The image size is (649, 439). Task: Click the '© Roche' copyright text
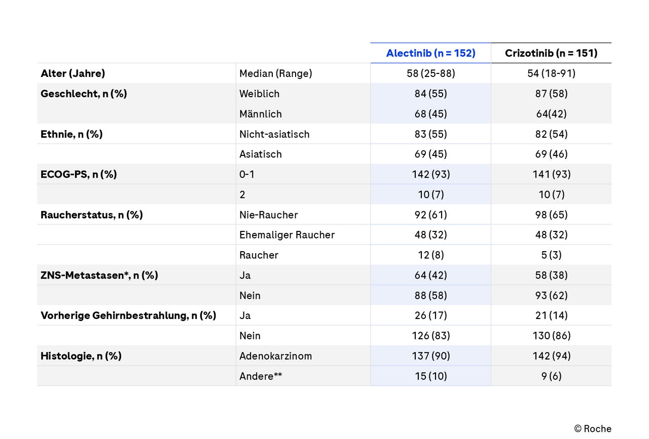pos(593,429)
